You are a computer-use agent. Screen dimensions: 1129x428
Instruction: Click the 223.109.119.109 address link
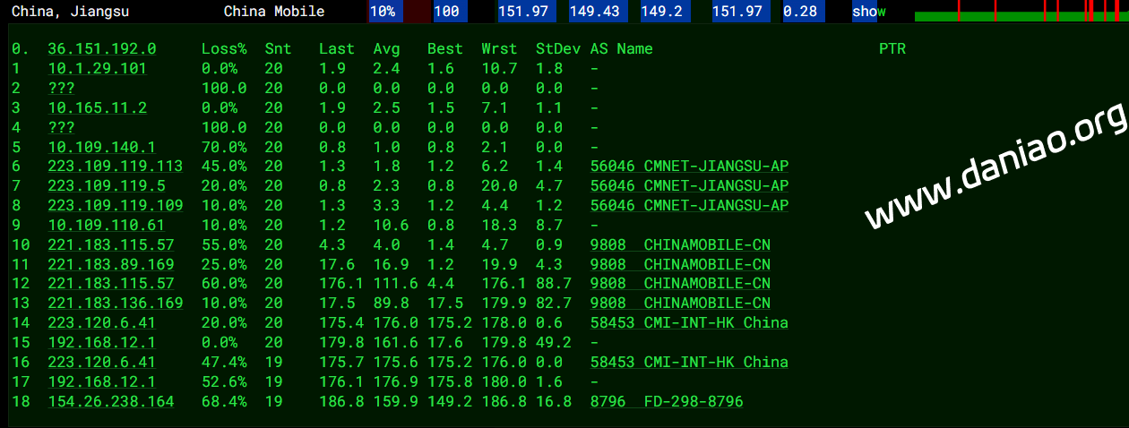point(115,206)
